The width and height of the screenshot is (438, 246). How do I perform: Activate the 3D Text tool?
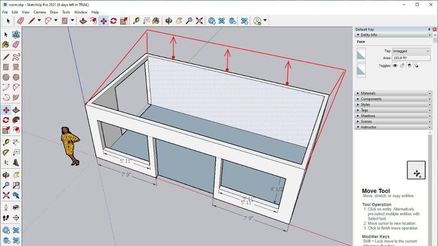[x=16, y=163]
